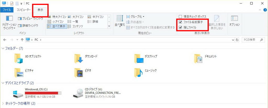Open the 3D Objects (3D オブジェクト) folder
The height and width of the screenshot is (108, 268).
click(x=19, y=58)
